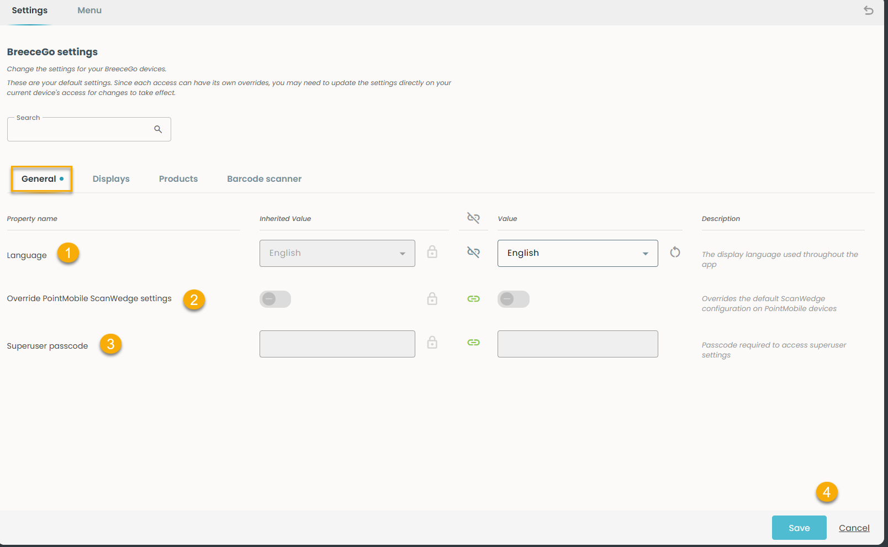
Task: Open the Language value dropdown showing English
Action: coord(578,253)
